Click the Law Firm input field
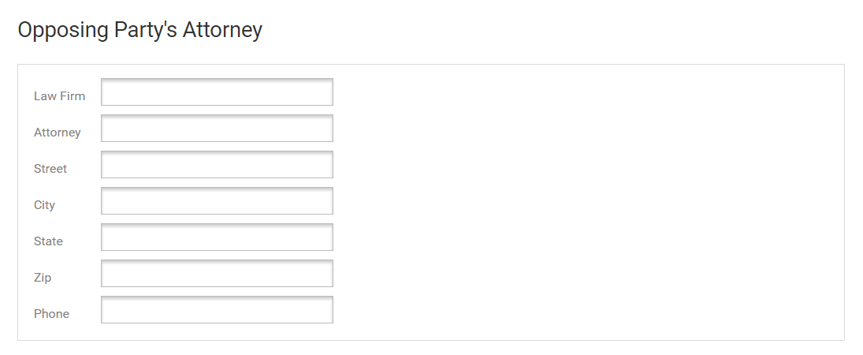Image resolution: width=863 pixels, height=355 pixels. (x=217, y=92)
